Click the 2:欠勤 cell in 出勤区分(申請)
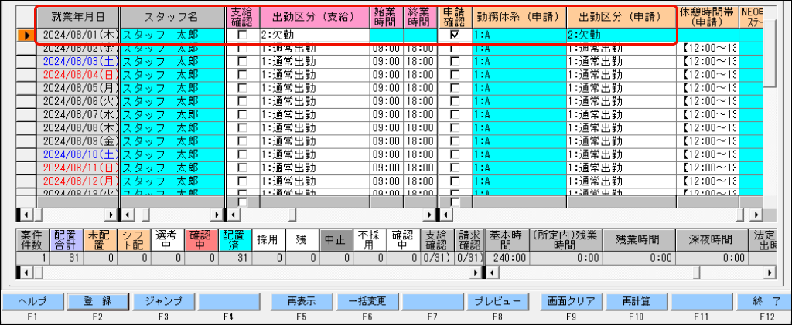 (x=621, y=36)
